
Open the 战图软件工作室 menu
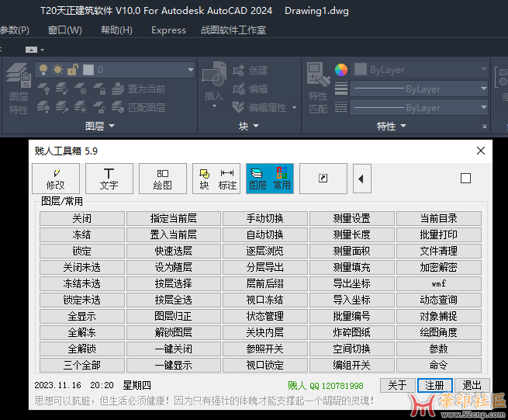pos(233,30)
